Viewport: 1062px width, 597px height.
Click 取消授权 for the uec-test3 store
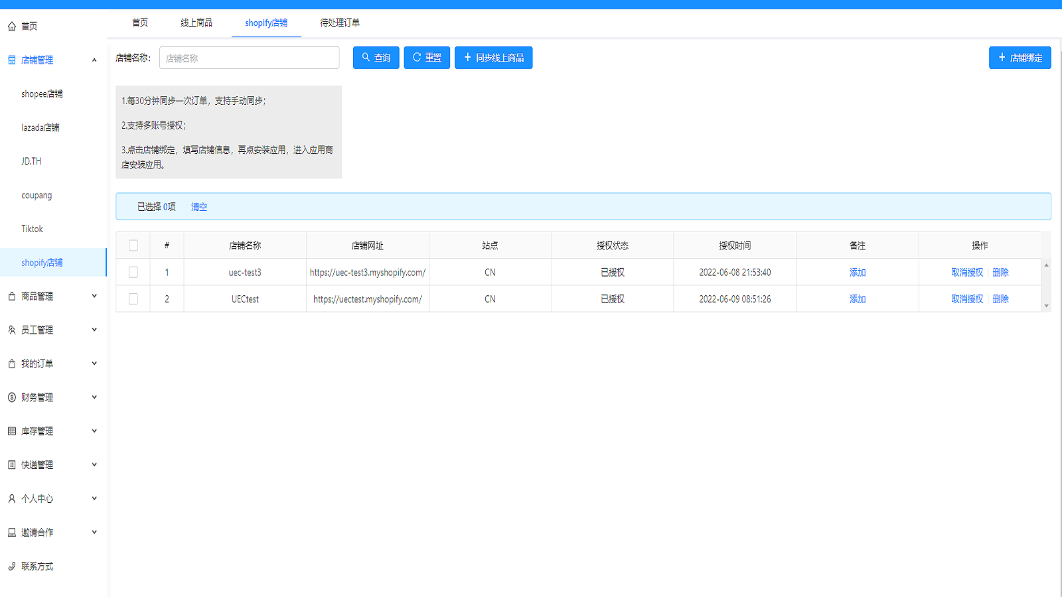tap(967, 273)
